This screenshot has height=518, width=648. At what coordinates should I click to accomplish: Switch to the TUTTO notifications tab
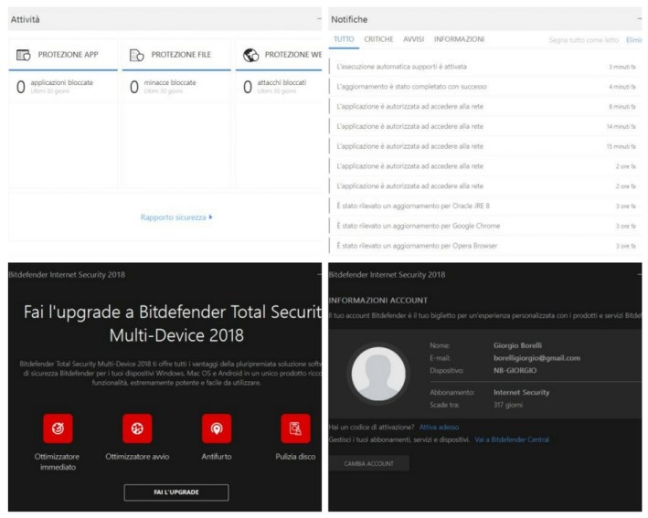[x=344, y=39]
